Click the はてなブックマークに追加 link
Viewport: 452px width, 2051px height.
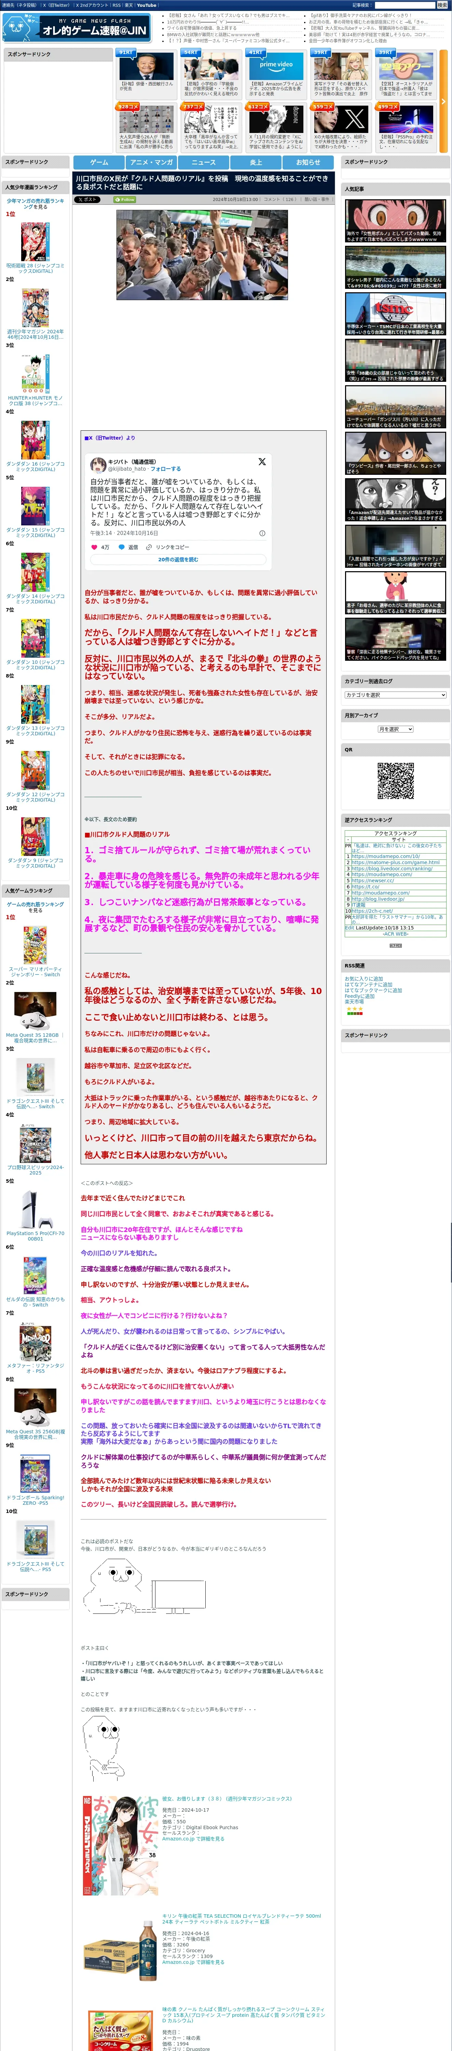(x=373, y=991)
